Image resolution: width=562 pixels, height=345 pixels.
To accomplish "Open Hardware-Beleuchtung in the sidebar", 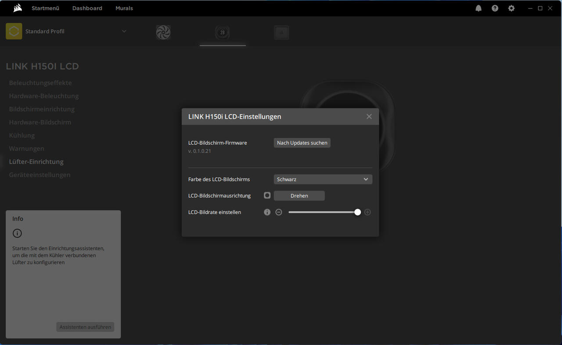I will tap(44, 96).
